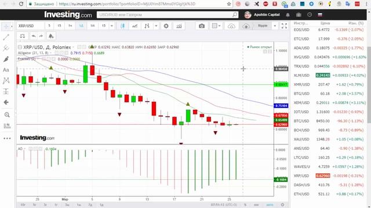This screenshot has width=371, height=208.
Task: Click the Investing.com header logo
Action: (x=68, y=14)
